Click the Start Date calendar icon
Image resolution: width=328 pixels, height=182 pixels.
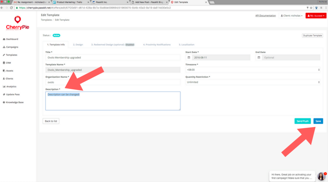(x=189, y=58)
